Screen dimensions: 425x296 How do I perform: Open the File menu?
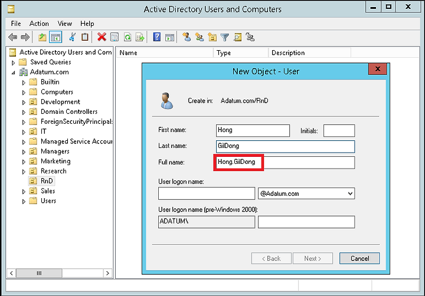[16, 24]
